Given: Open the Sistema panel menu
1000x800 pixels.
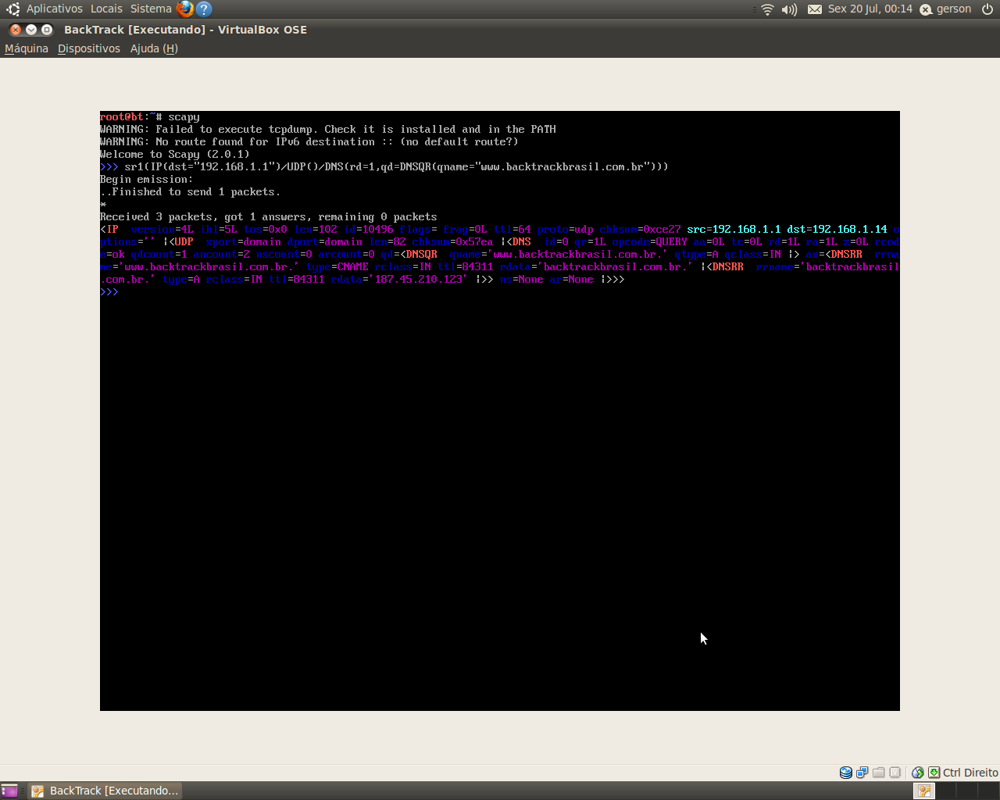Looking at the screenshot, I should click(x=151, y=9).
